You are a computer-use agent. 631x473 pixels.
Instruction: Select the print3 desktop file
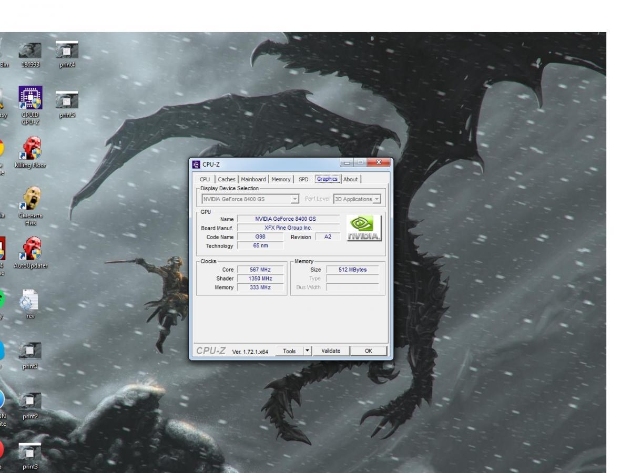tap(30, 456)
